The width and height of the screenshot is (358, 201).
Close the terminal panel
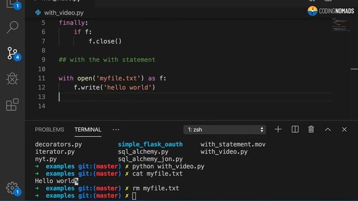point(344,130)
